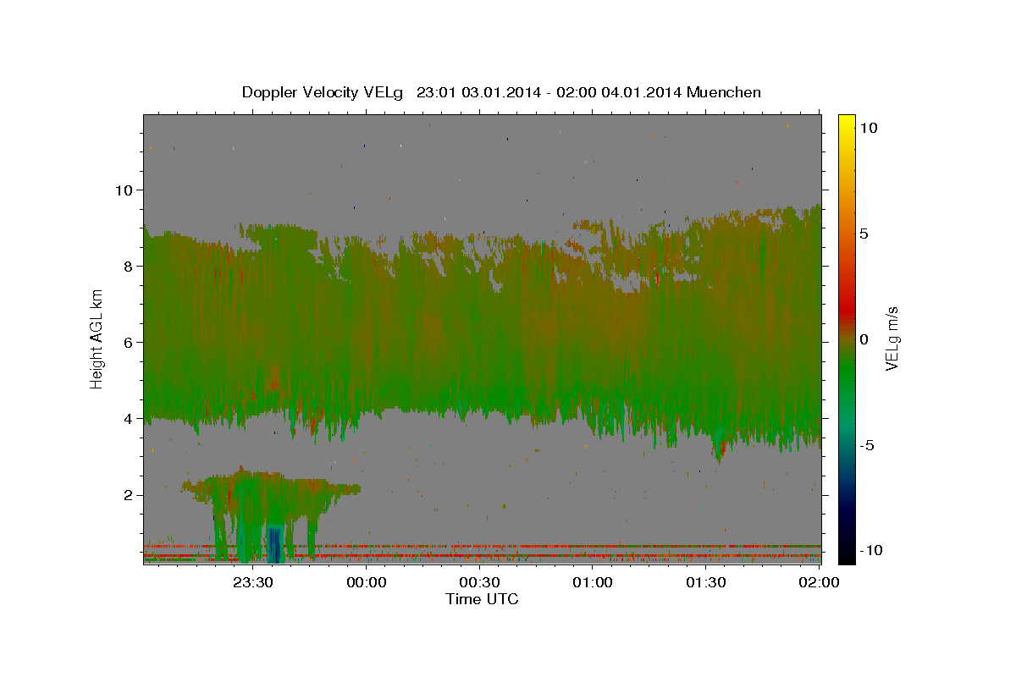Click the 'Height AGL km' axis label
1016x677 pixels.
(97, 338)
